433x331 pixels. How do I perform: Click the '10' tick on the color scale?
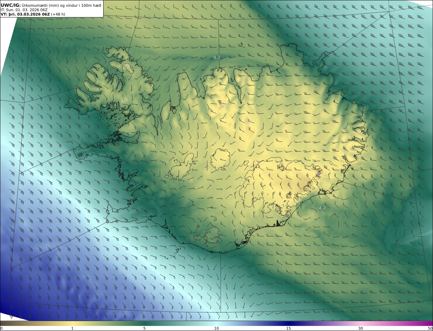pos(216,328)
